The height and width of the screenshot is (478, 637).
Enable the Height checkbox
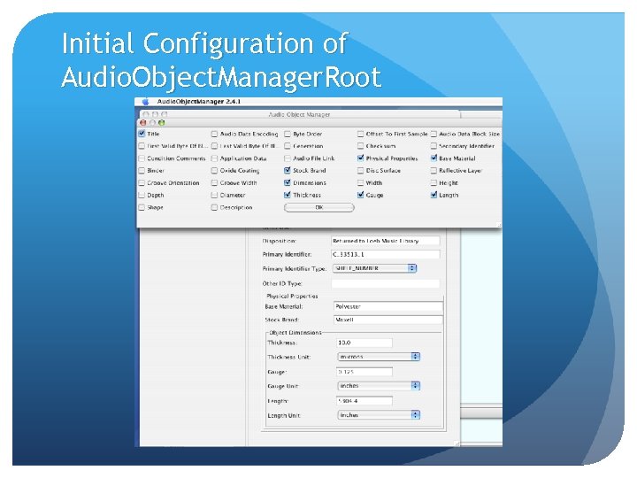[434, 183]
